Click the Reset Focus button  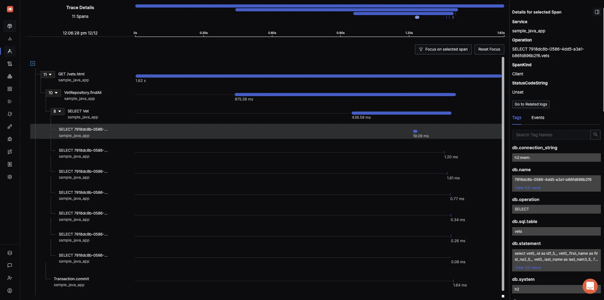pos(489,49)
